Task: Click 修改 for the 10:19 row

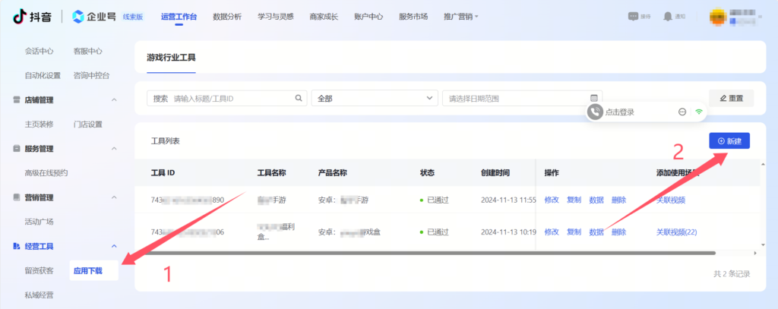Action: (x=552, y=232)
